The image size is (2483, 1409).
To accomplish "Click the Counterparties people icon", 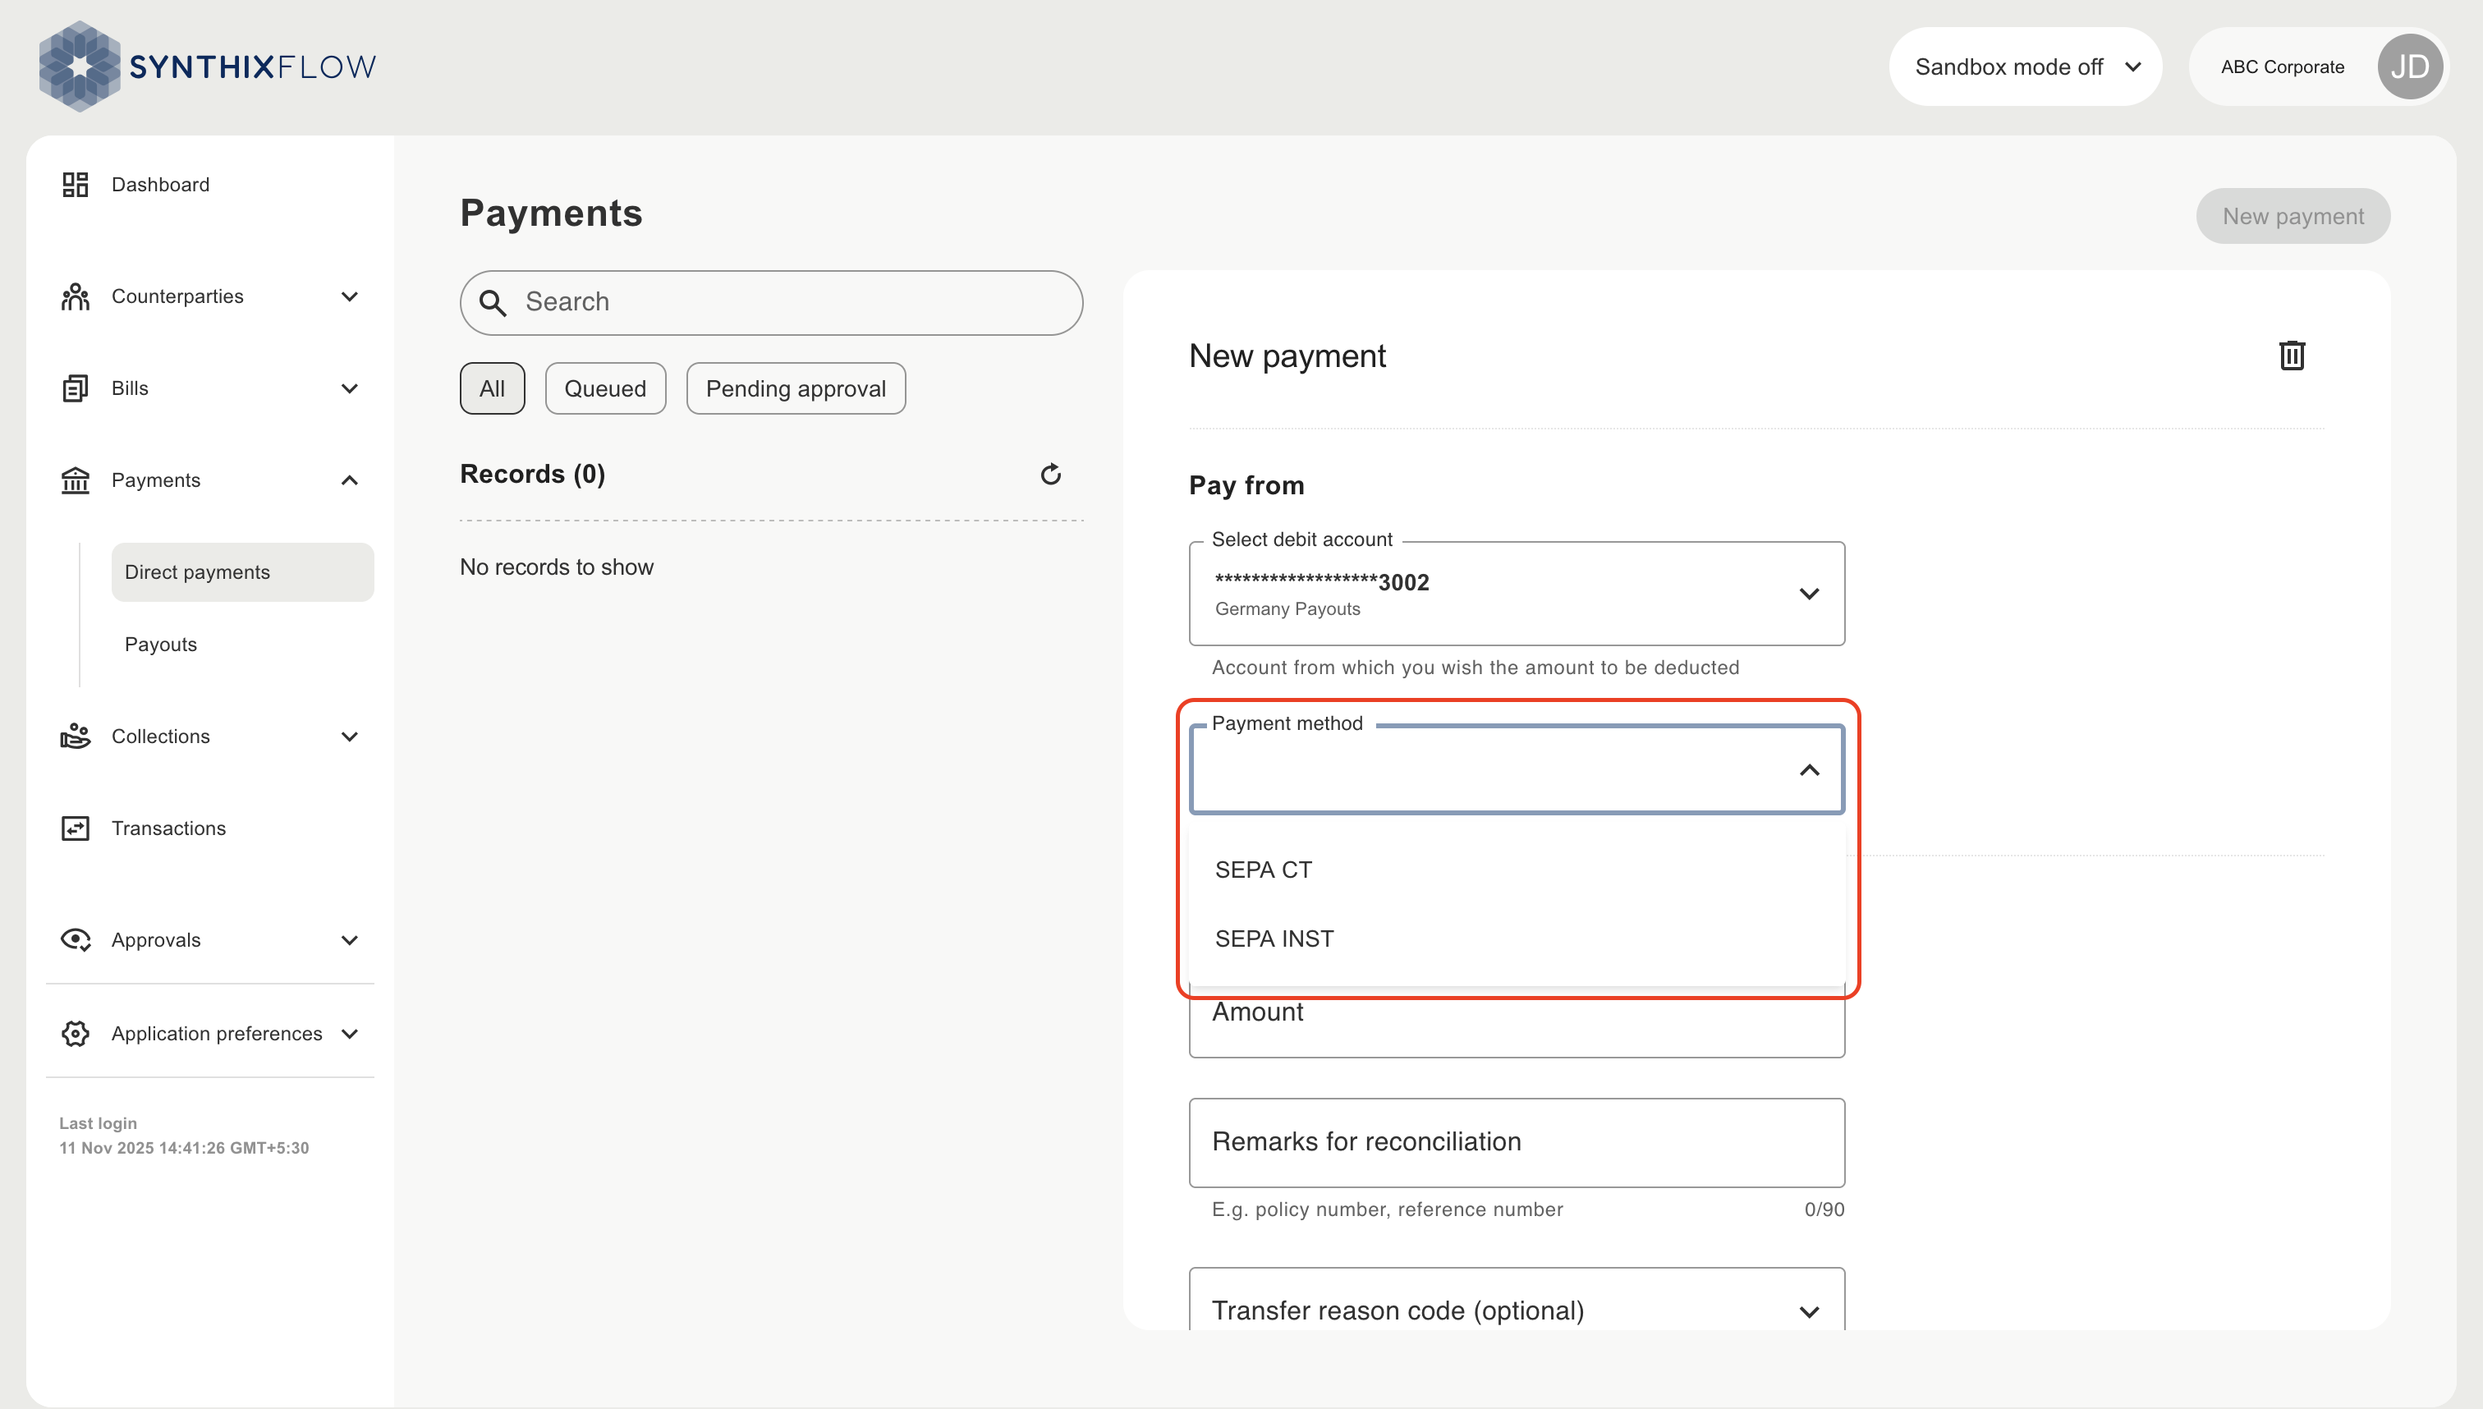I will (76, 296).
